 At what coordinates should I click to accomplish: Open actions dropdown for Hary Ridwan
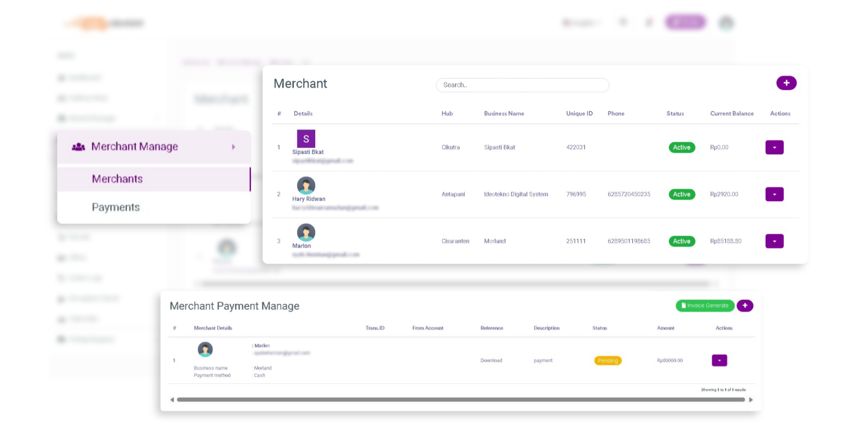pos(774,194)
